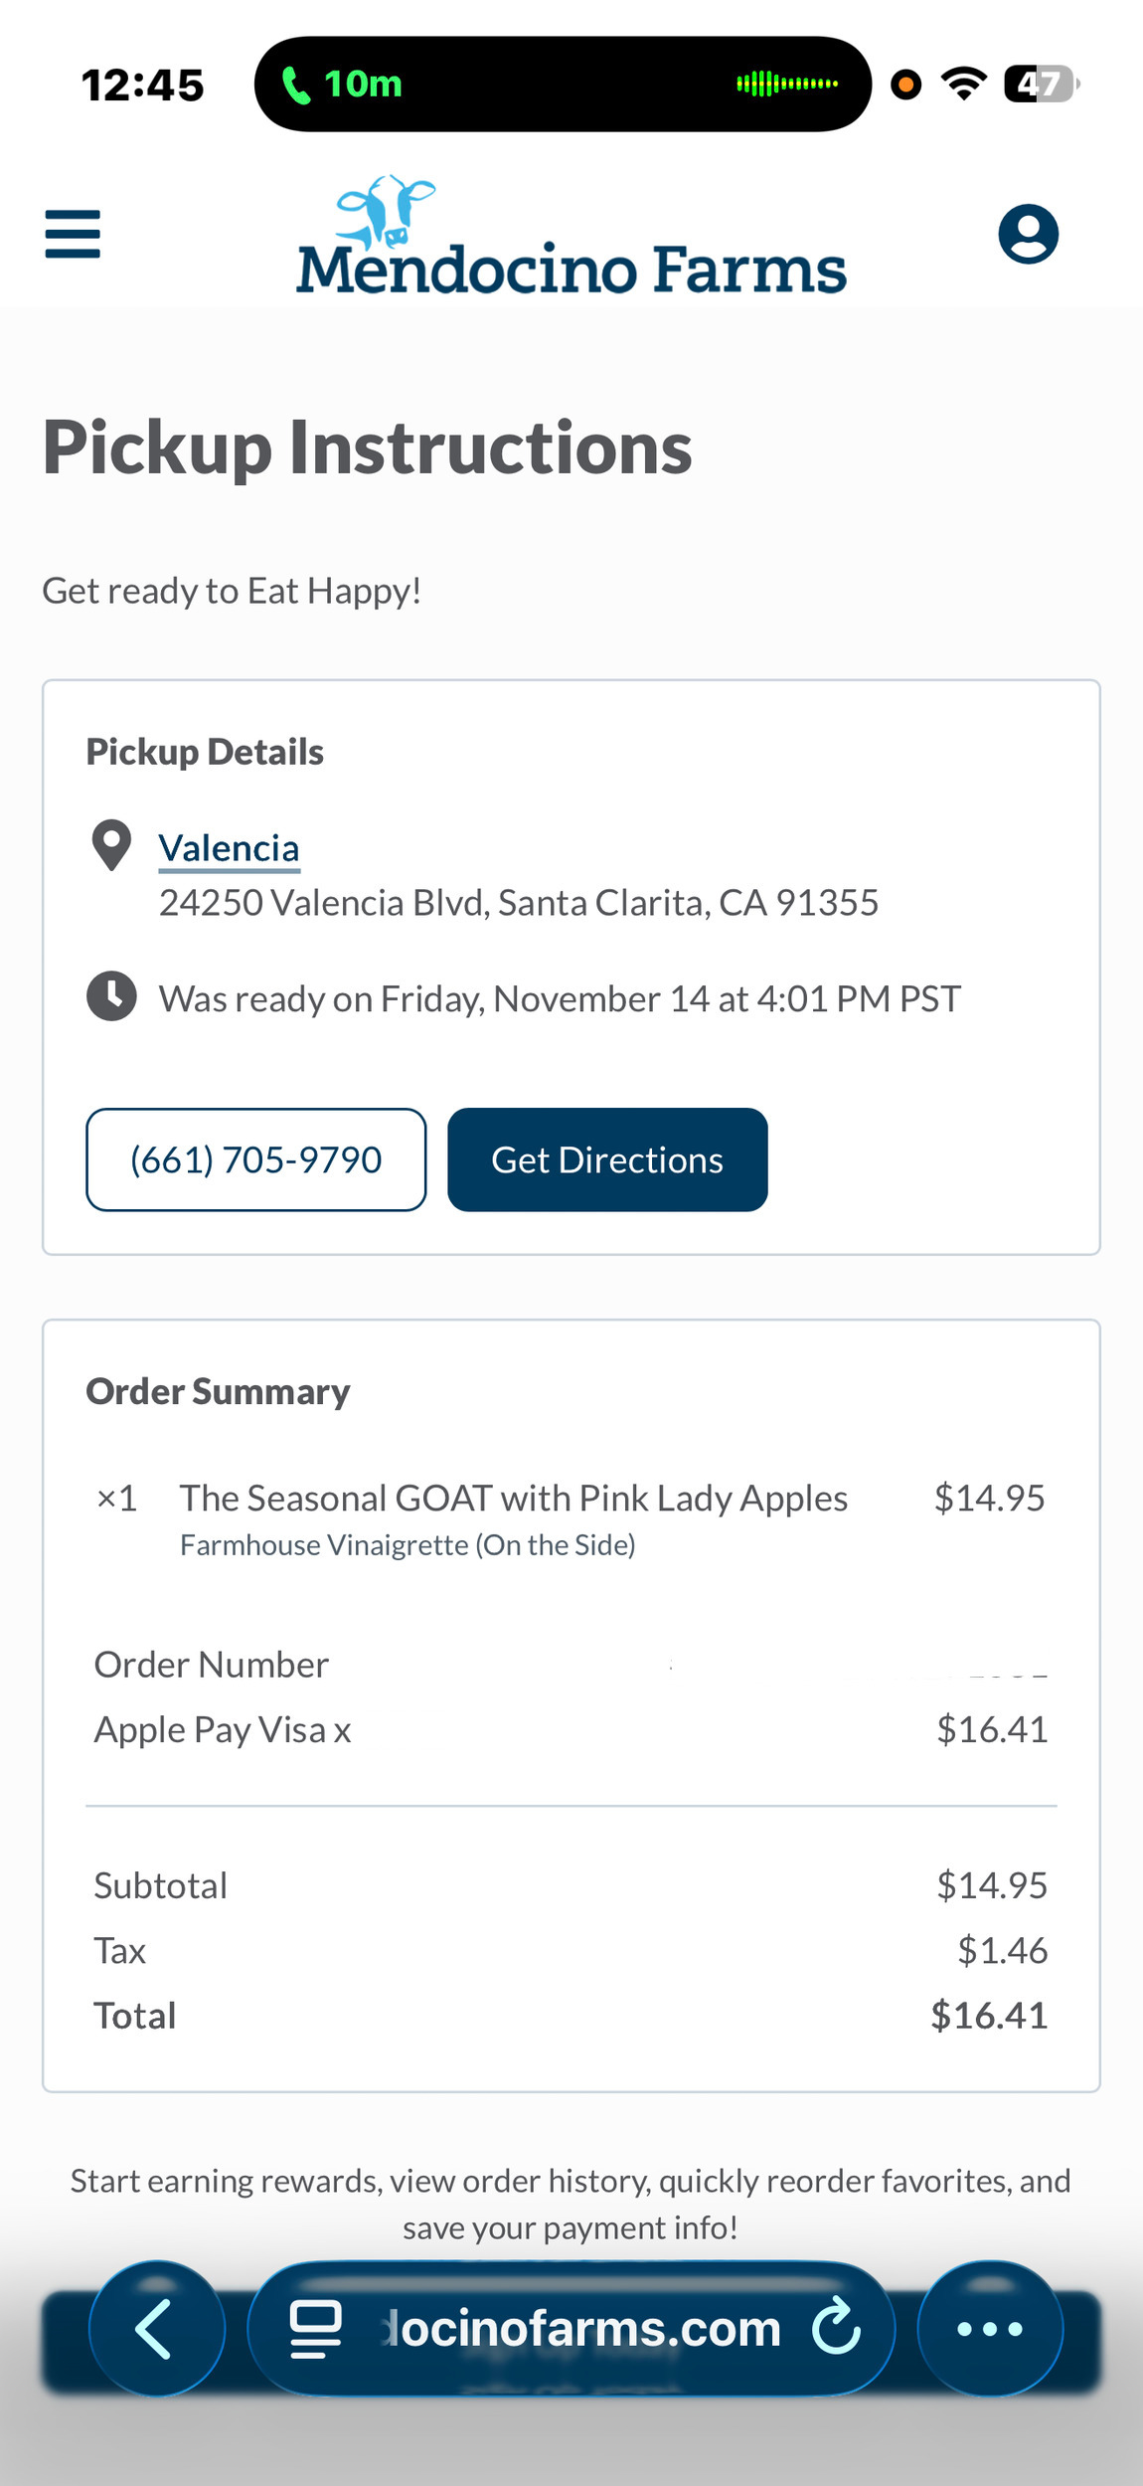
Task: Tap the Seasonal GOAT with Pink Lady Apples item
Action: click(x=513, y=1499)
